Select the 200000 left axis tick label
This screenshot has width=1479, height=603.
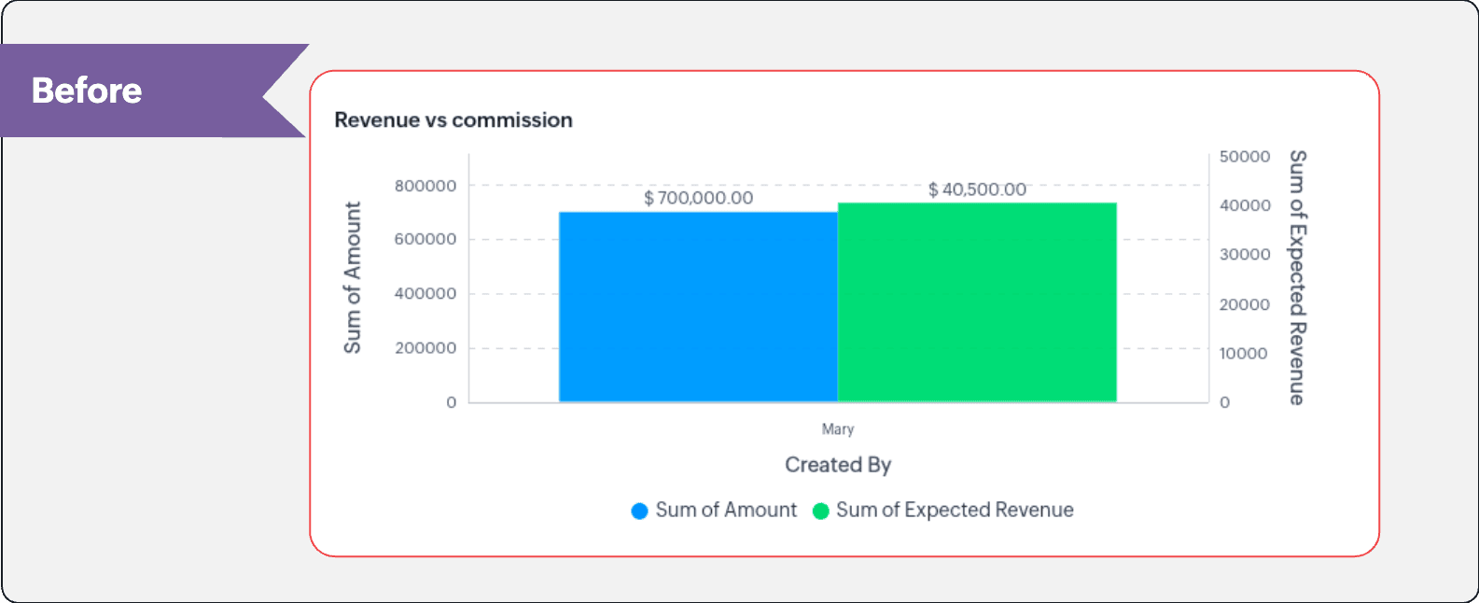coord(426,348)
